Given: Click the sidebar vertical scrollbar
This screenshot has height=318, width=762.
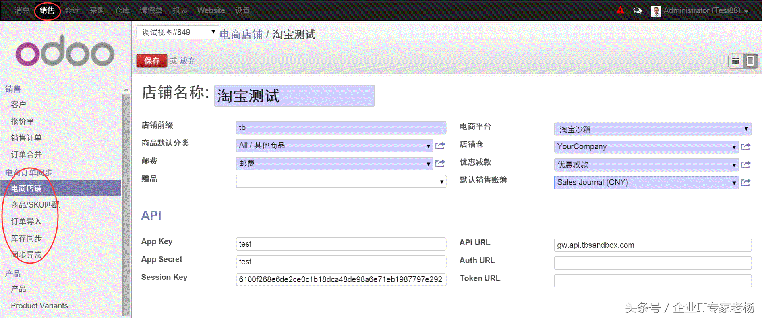Looking at the screenshot, I should [126, 204].
